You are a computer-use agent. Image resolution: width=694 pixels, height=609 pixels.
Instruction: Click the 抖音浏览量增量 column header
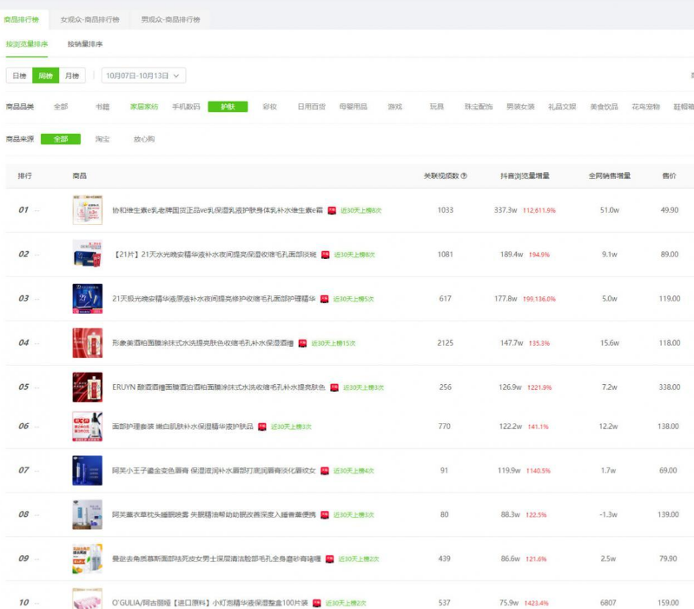[525, 175]
